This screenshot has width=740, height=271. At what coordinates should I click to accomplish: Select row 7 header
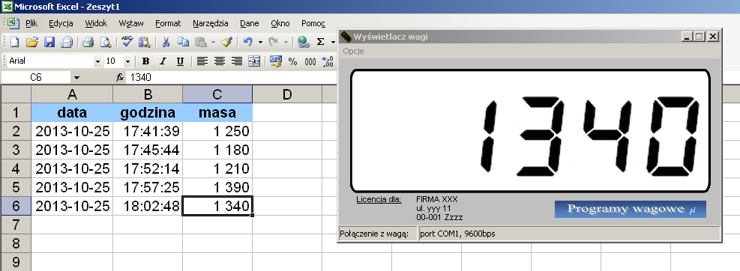(16, 225)
